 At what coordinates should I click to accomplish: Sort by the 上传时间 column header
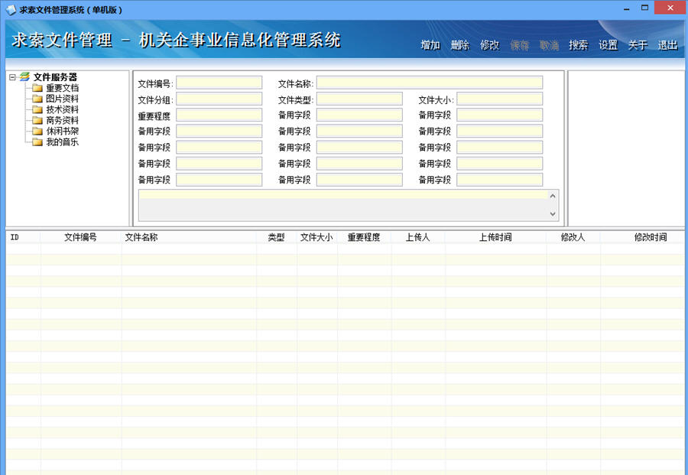[496, 237]
